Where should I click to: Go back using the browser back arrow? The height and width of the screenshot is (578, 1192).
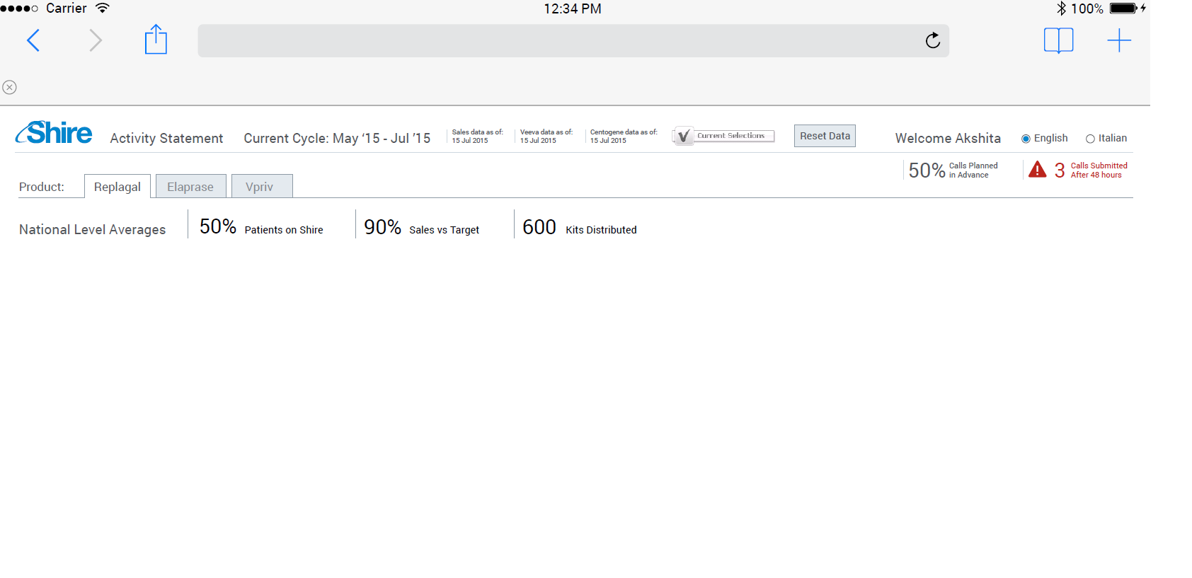pos(33,40)
